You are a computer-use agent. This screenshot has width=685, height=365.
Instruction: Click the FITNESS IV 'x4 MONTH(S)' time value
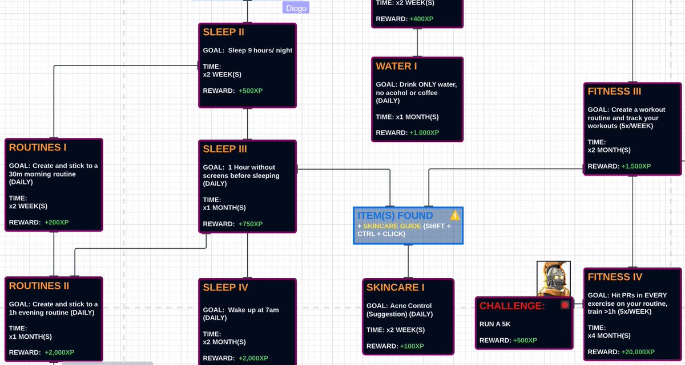609,336
